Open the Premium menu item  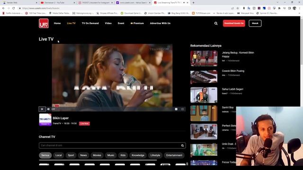137,23
